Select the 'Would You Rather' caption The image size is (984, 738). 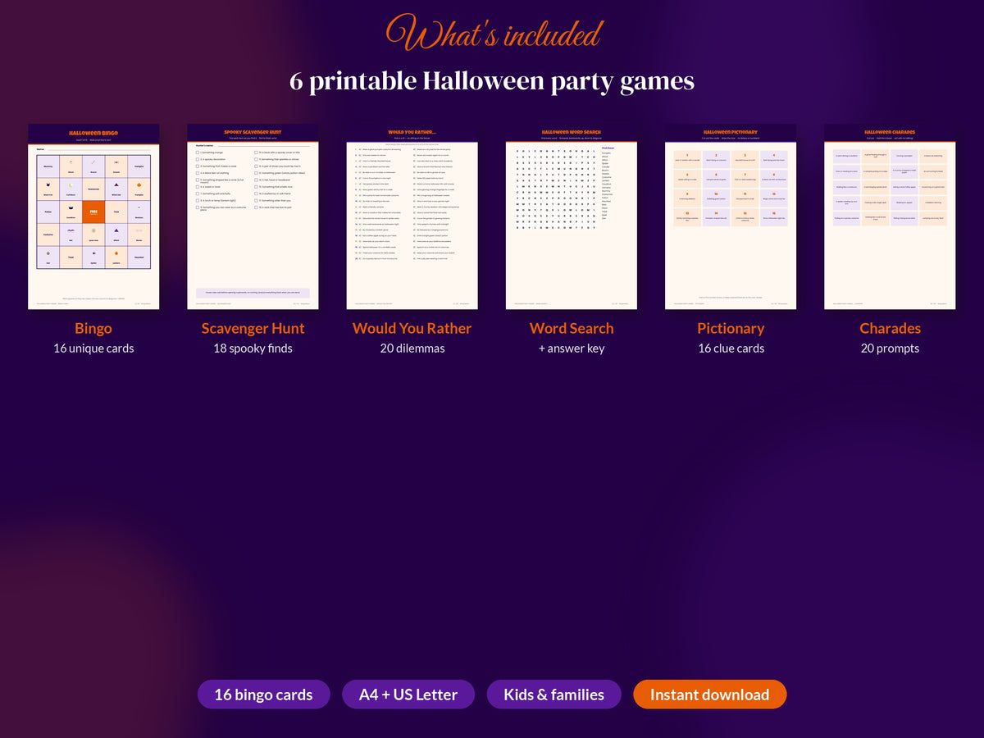pos(412,328)
